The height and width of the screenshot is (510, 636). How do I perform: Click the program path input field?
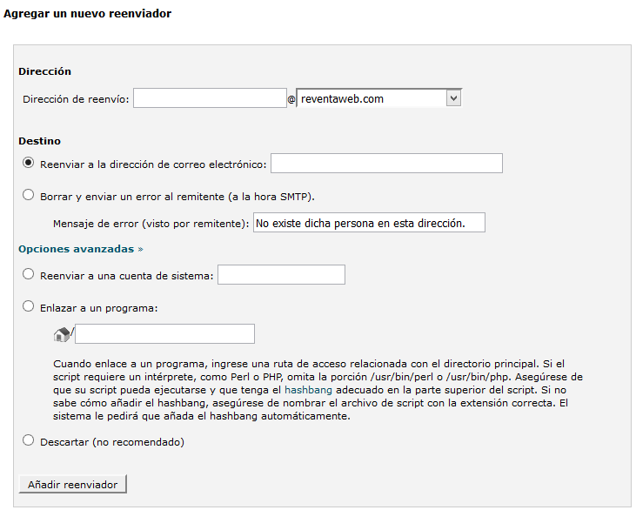164,333
